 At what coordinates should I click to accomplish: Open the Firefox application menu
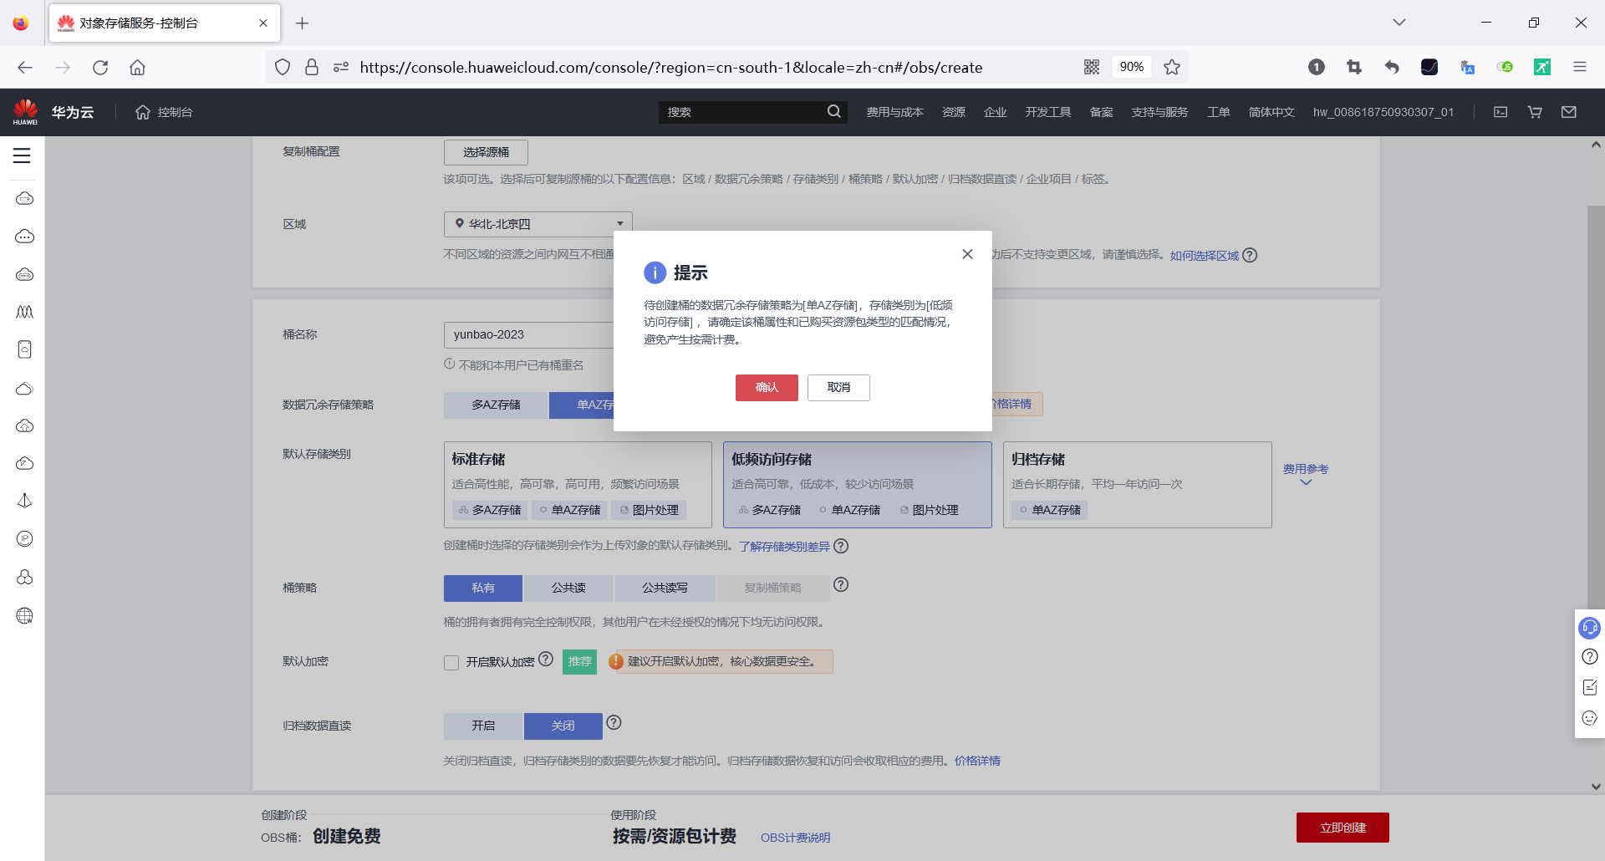click(1580, 67)
